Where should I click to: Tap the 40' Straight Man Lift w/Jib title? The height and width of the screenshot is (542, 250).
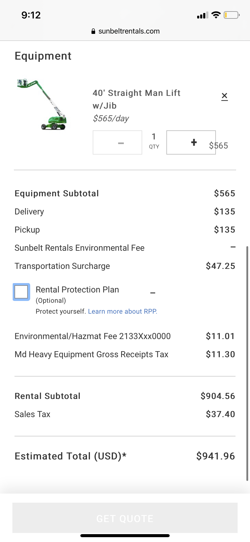click(x=136, y=99)
